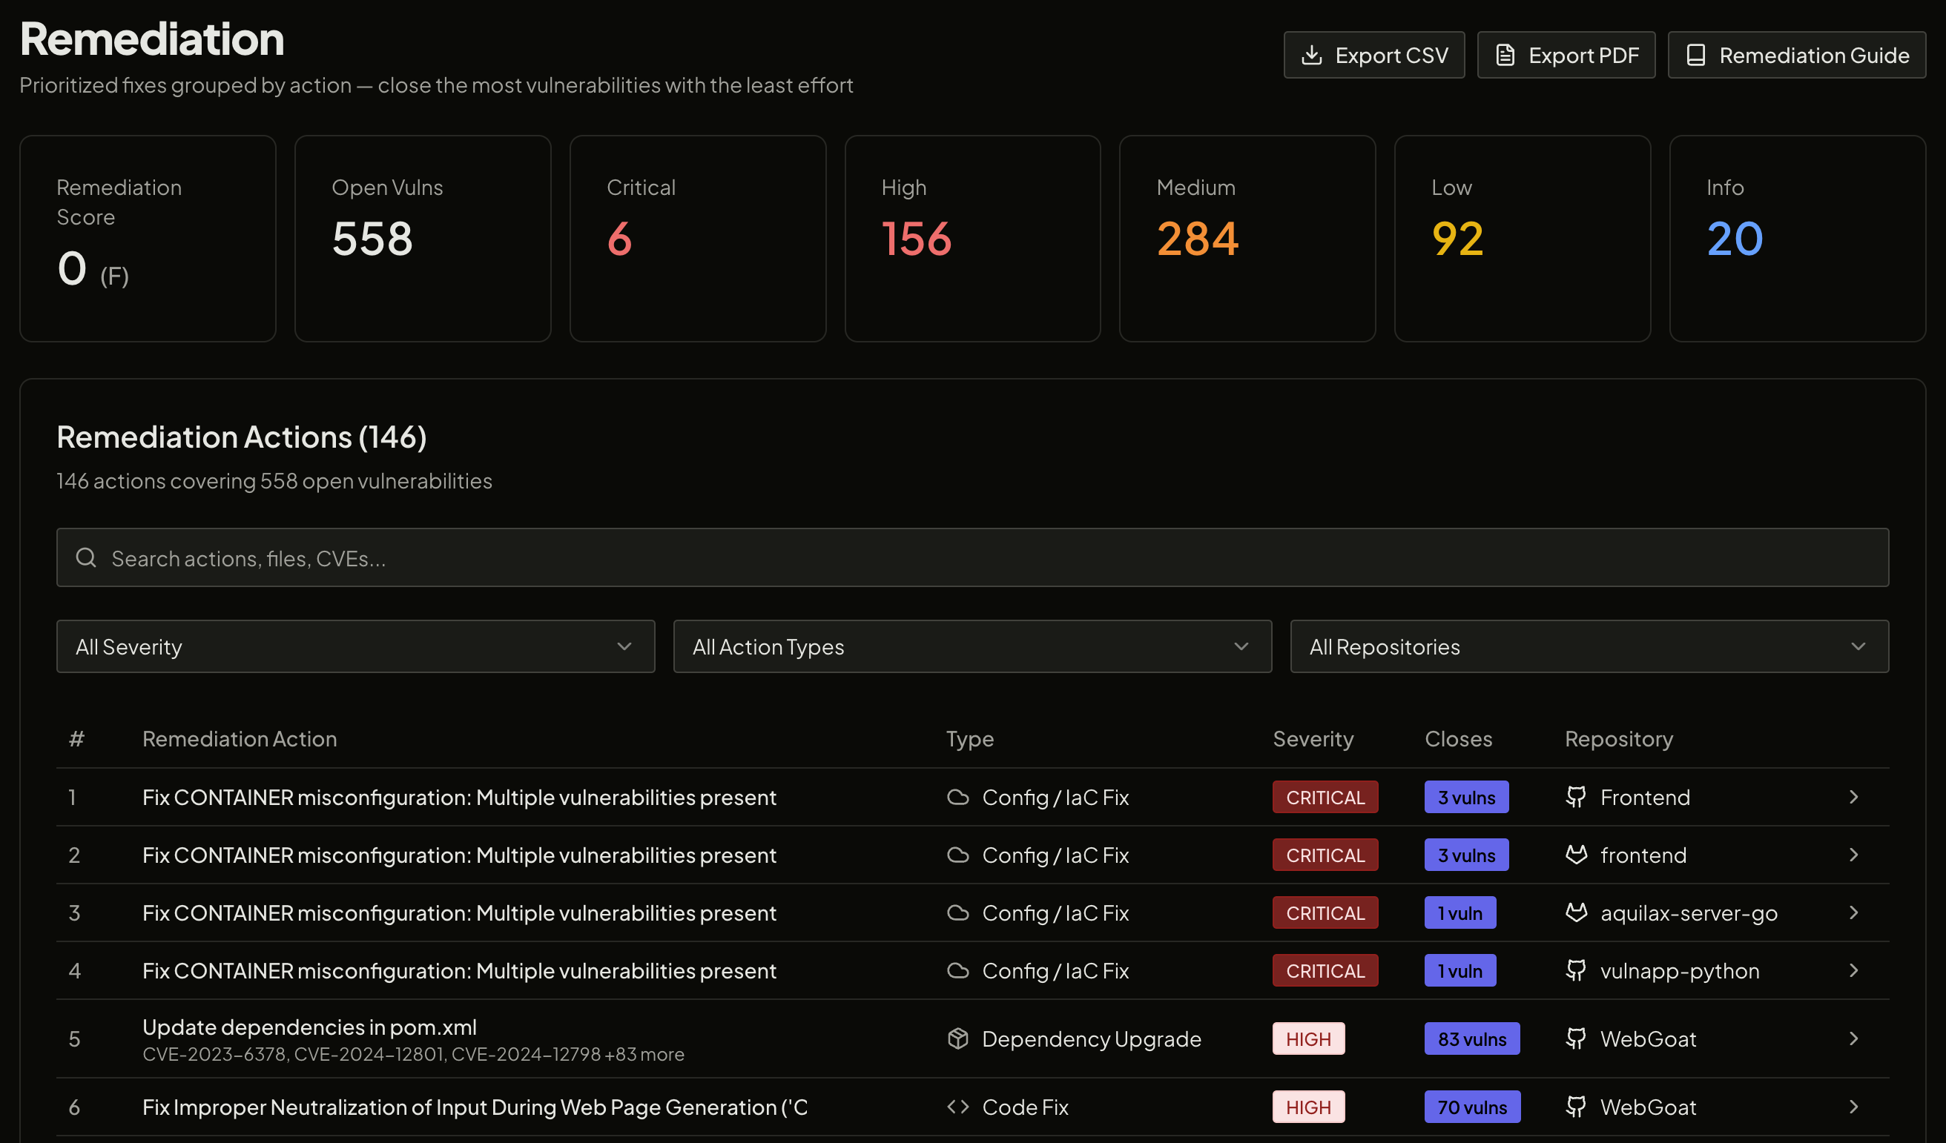Select the Remediation Score card

click(x=148, y=239)
